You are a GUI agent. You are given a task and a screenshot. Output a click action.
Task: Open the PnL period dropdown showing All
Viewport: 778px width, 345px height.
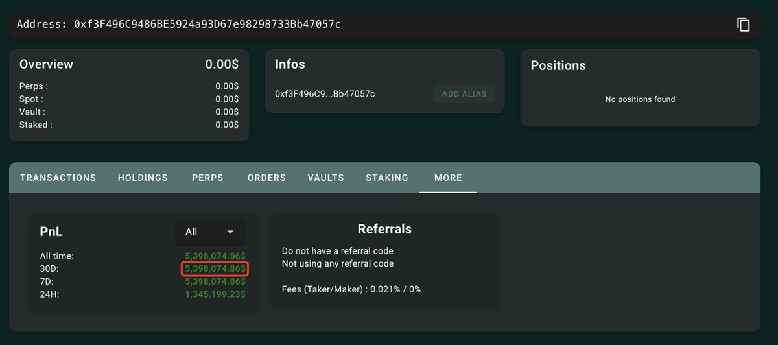tap(210, 232)
